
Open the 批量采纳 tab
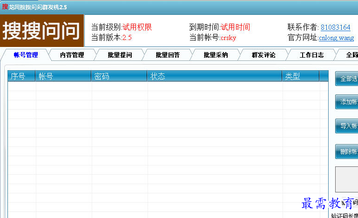[x=216, y=55]
